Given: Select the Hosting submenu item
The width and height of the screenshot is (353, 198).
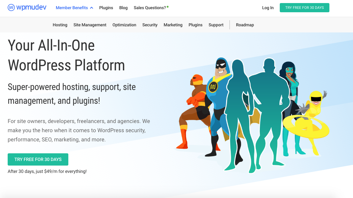Looking at the screenshot, I should (60, 25).
